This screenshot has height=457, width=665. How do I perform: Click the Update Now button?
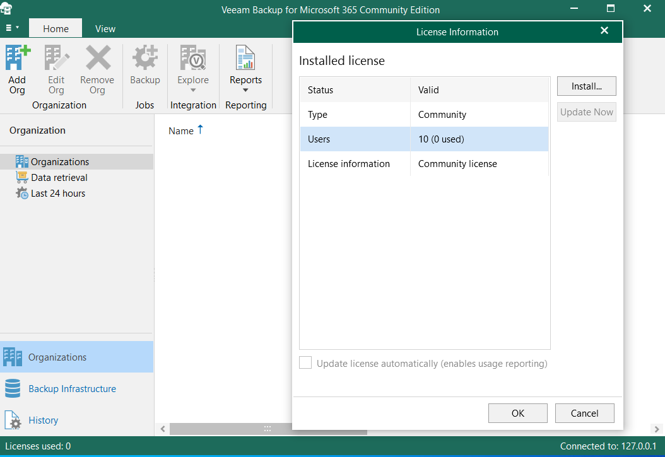587,112
